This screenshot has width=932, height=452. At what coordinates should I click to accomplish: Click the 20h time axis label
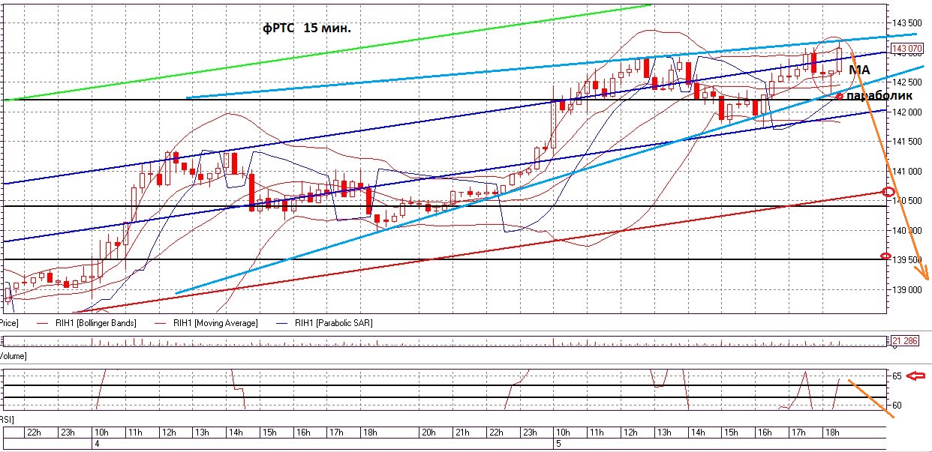click(429, 433)
